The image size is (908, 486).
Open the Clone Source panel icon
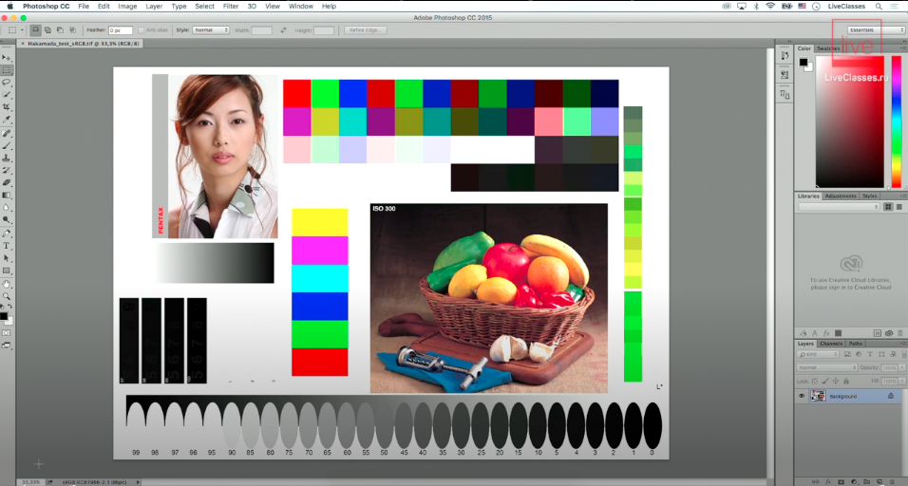[785, 94]
